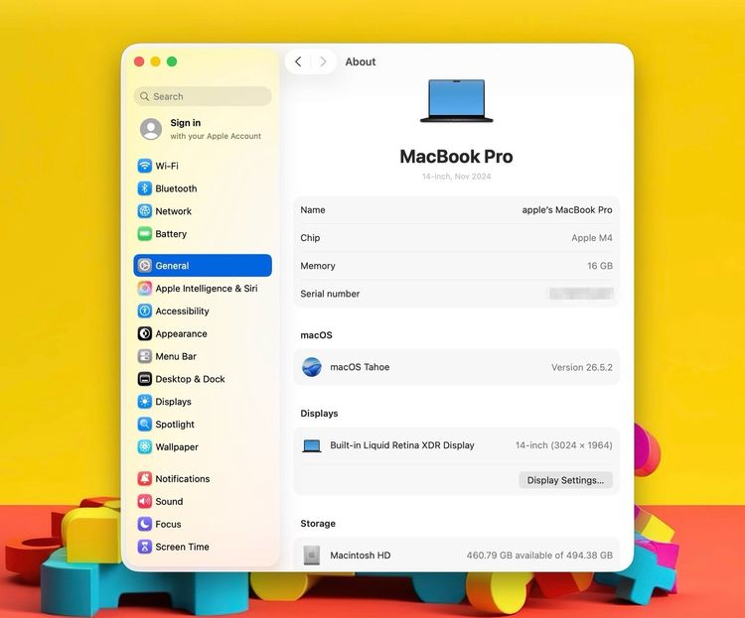The image size is (745, 618).
Task: Click the Sound speaker icon
Action: 144,501
